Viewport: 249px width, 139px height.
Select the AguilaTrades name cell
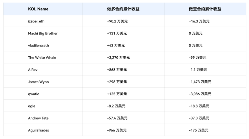pyautogui.click(x=39, y=130)
